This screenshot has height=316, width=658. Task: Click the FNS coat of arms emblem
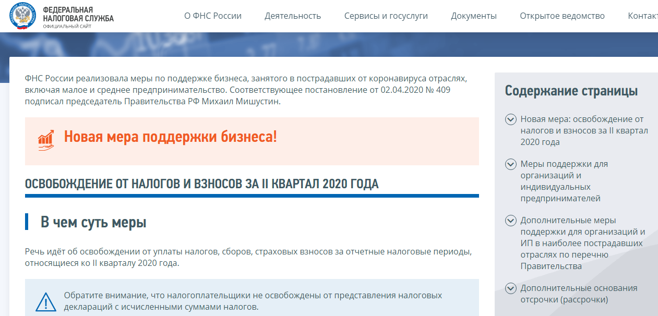click(x=24, y=16)
